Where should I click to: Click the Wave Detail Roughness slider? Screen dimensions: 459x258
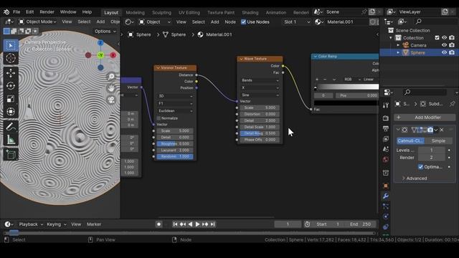(x=260, y=133)
